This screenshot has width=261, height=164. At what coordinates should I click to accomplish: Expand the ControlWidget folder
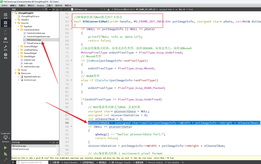coord(18,47)
